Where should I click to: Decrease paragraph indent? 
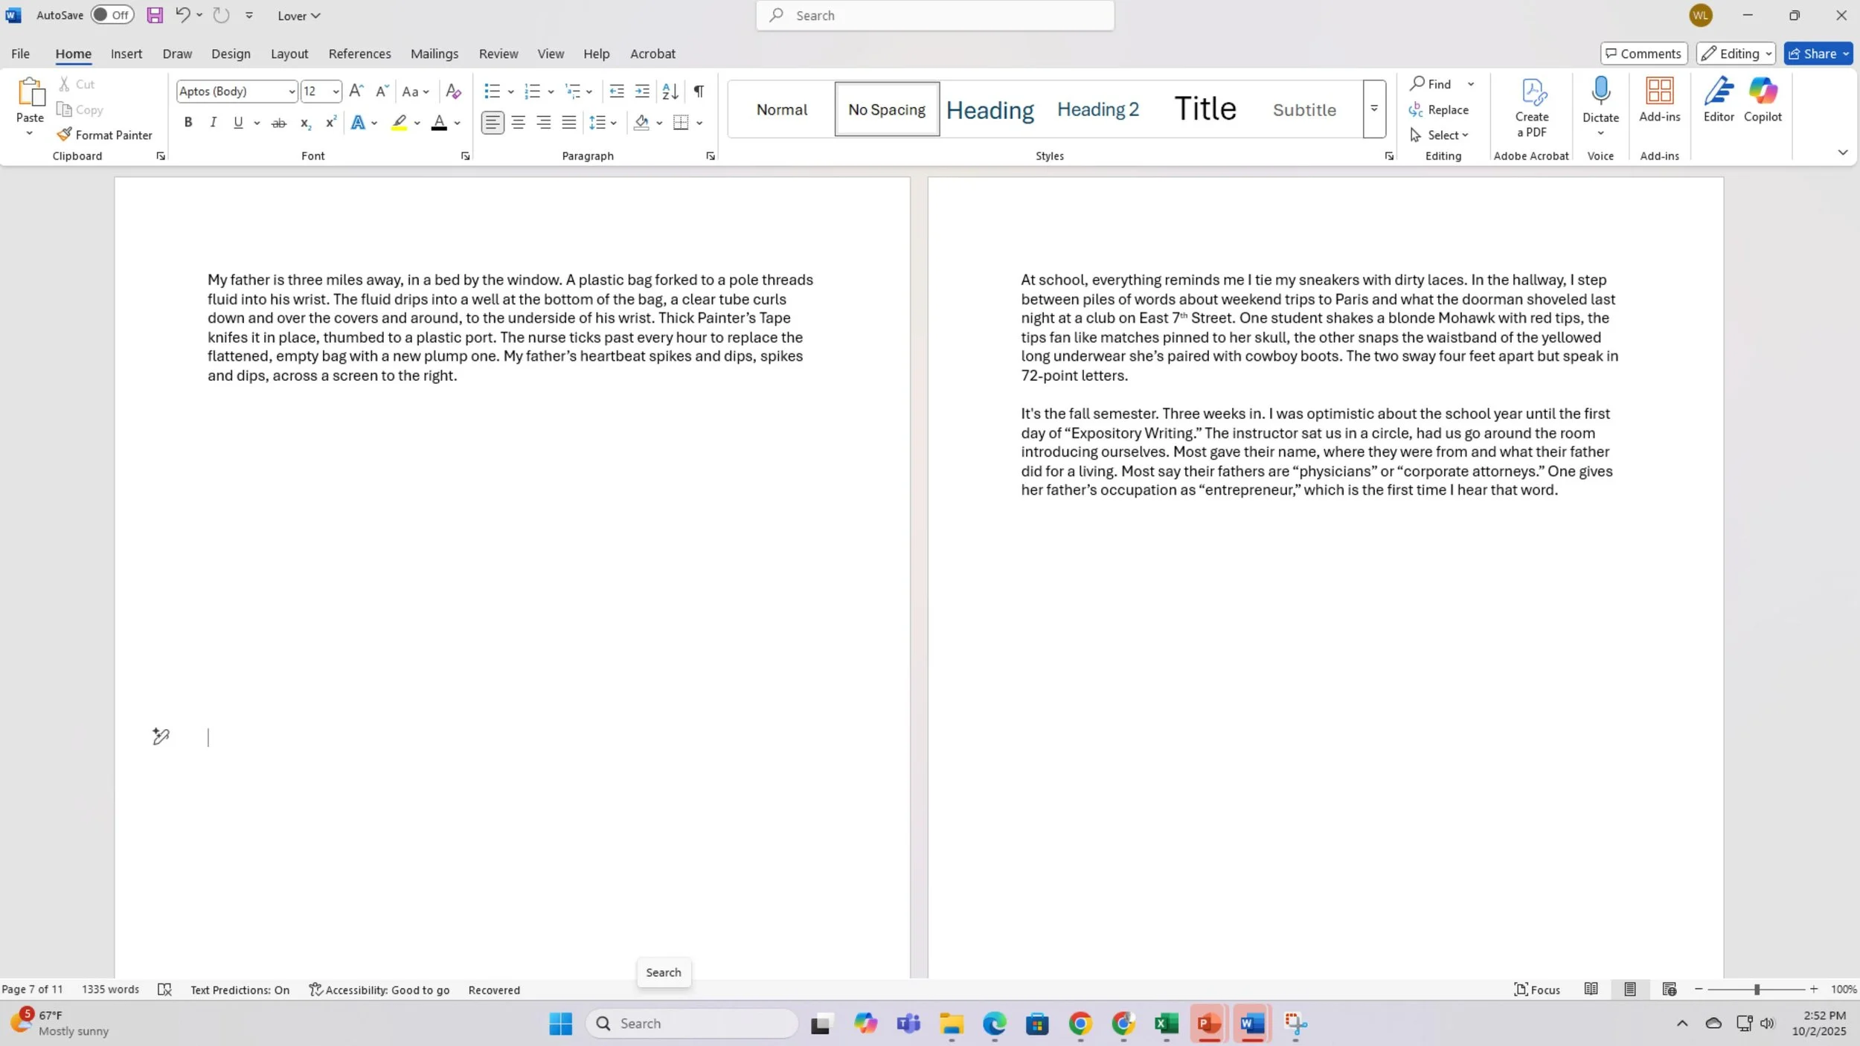[x=617, y=91]
